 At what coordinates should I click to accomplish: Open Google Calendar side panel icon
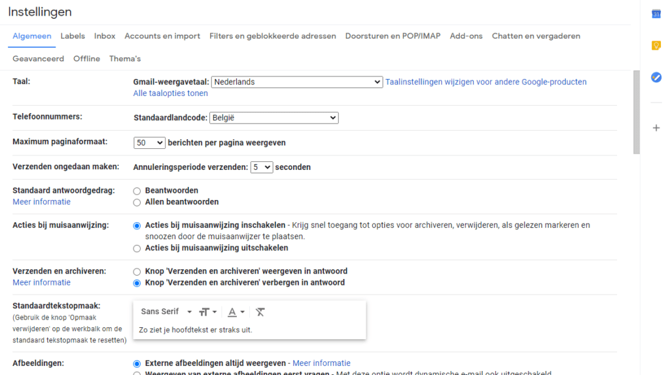click(656, 14)
